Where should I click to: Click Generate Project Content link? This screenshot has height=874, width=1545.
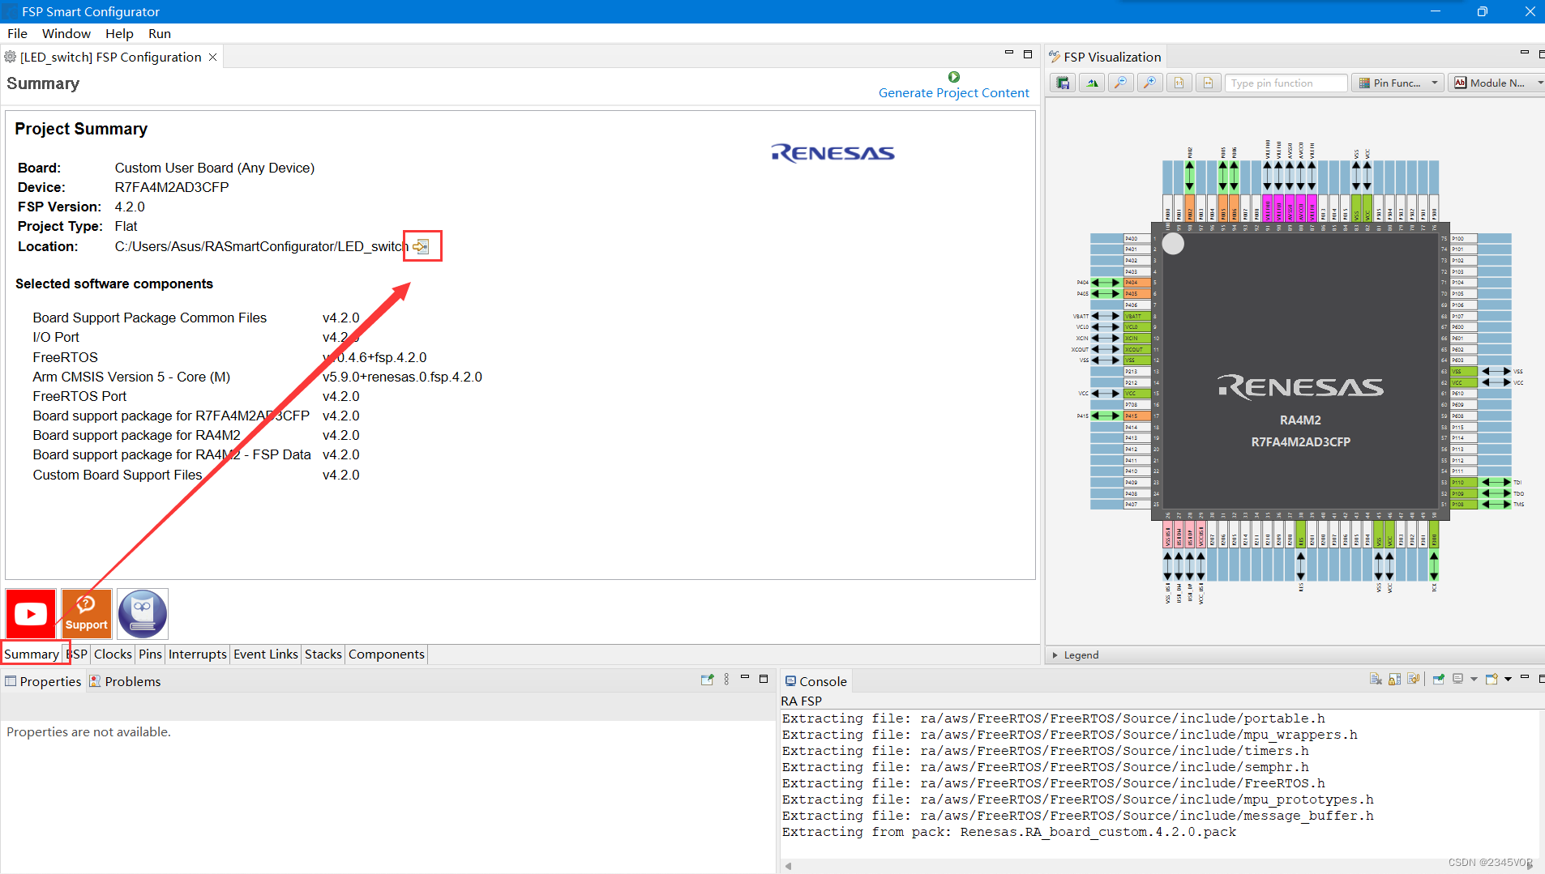[x=953, y=93]
